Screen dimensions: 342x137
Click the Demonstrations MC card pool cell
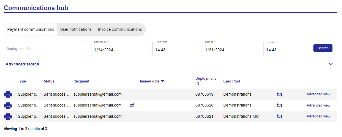point(241,116)
